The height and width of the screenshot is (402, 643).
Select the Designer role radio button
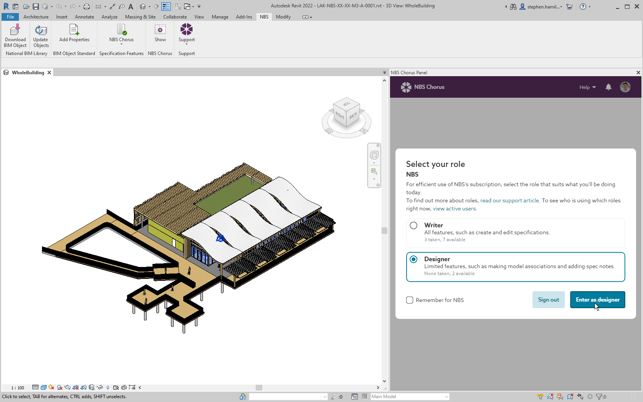point(414,259)
